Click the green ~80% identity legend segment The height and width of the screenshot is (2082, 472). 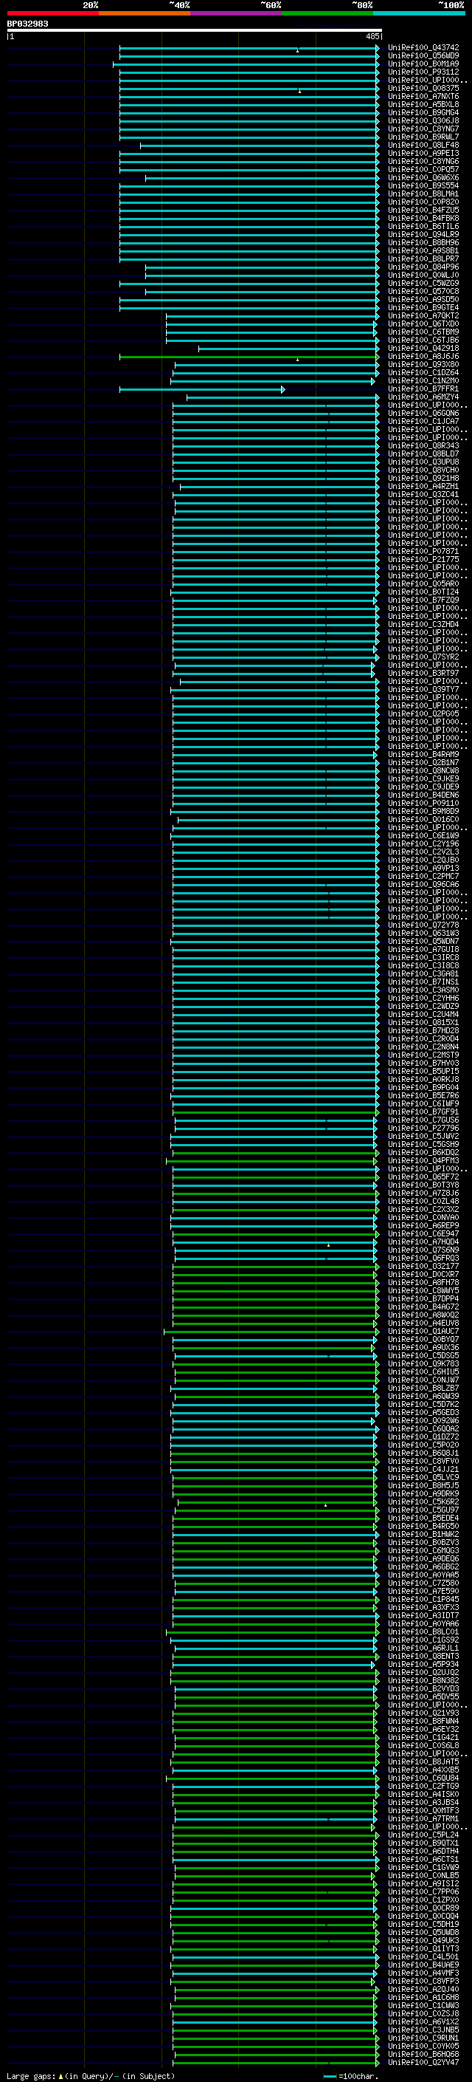coord(327,14)
